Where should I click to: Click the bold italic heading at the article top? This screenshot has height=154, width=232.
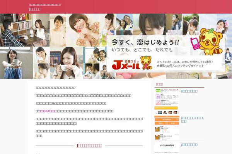[x=56, y=88]
